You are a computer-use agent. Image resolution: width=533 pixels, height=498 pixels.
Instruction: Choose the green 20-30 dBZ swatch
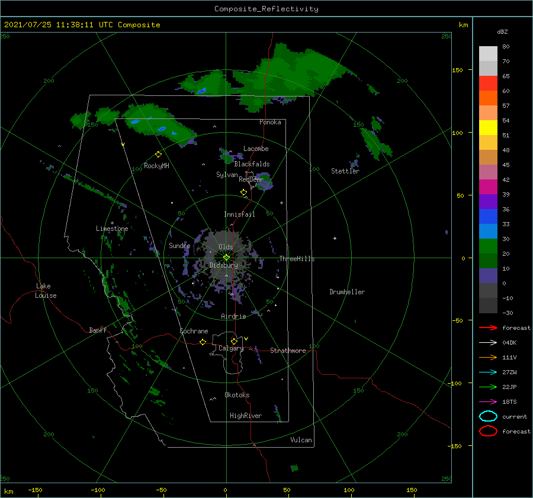pyautogui.click(x=488, y=246)
